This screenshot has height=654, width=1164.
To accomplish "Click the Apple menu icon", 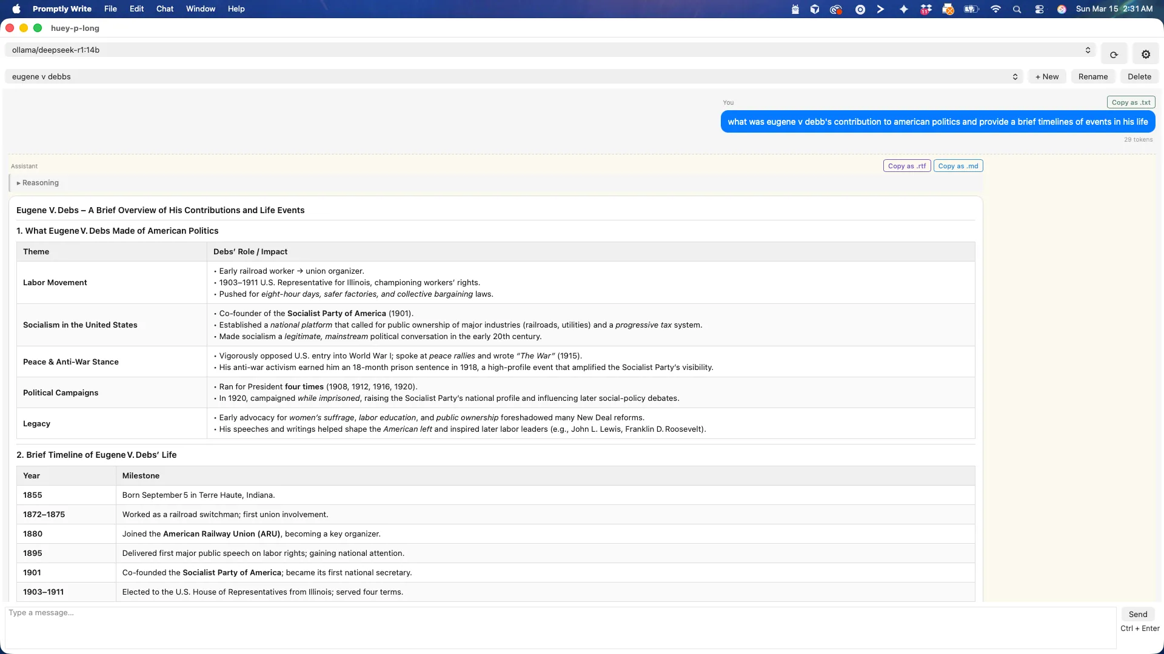I will [x=16, y=9].
